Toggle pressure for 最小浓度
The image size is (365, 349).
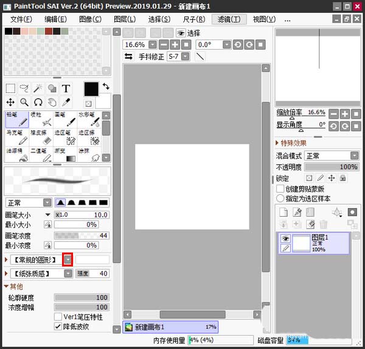pos(47,245)
